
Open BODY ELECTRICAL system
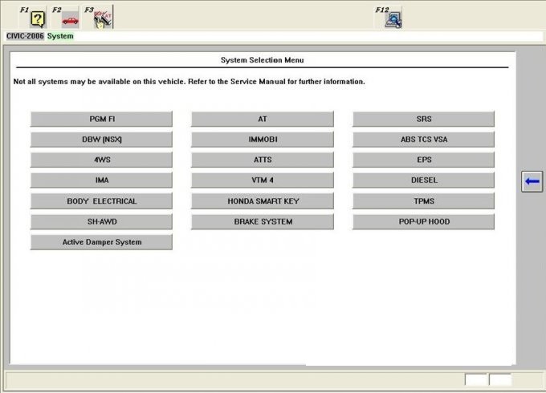[101, 201]
